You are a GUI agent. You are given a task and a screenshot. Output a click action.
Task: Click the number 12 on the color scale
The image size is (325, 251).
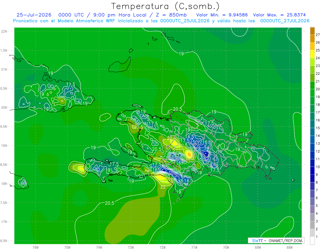tap(318, 151)
